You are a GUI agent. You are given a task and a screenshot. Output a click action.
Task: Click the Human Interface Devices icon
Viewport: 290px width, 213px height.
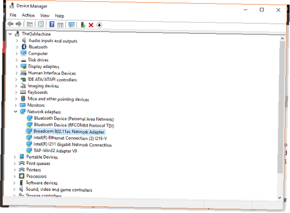[x=23, y=73]
